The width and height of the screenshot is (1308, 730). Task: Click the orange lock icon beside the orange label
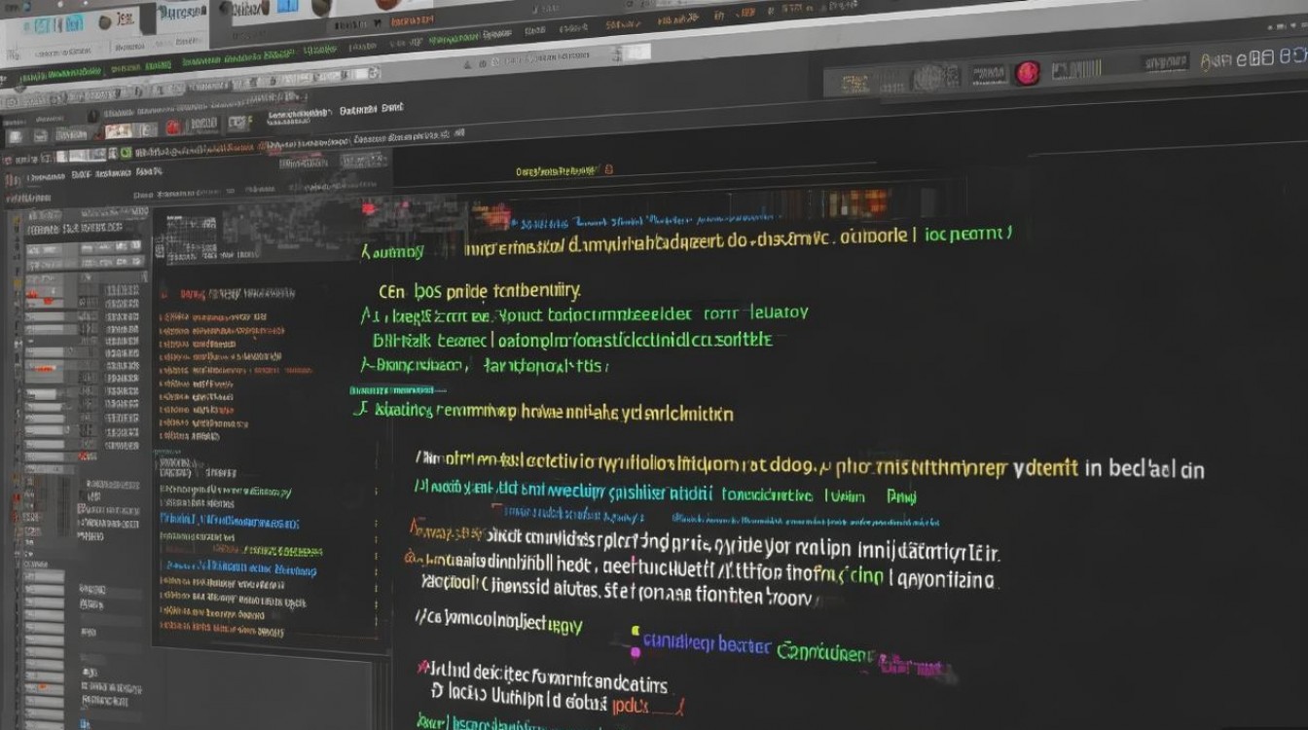pos(609,169)
